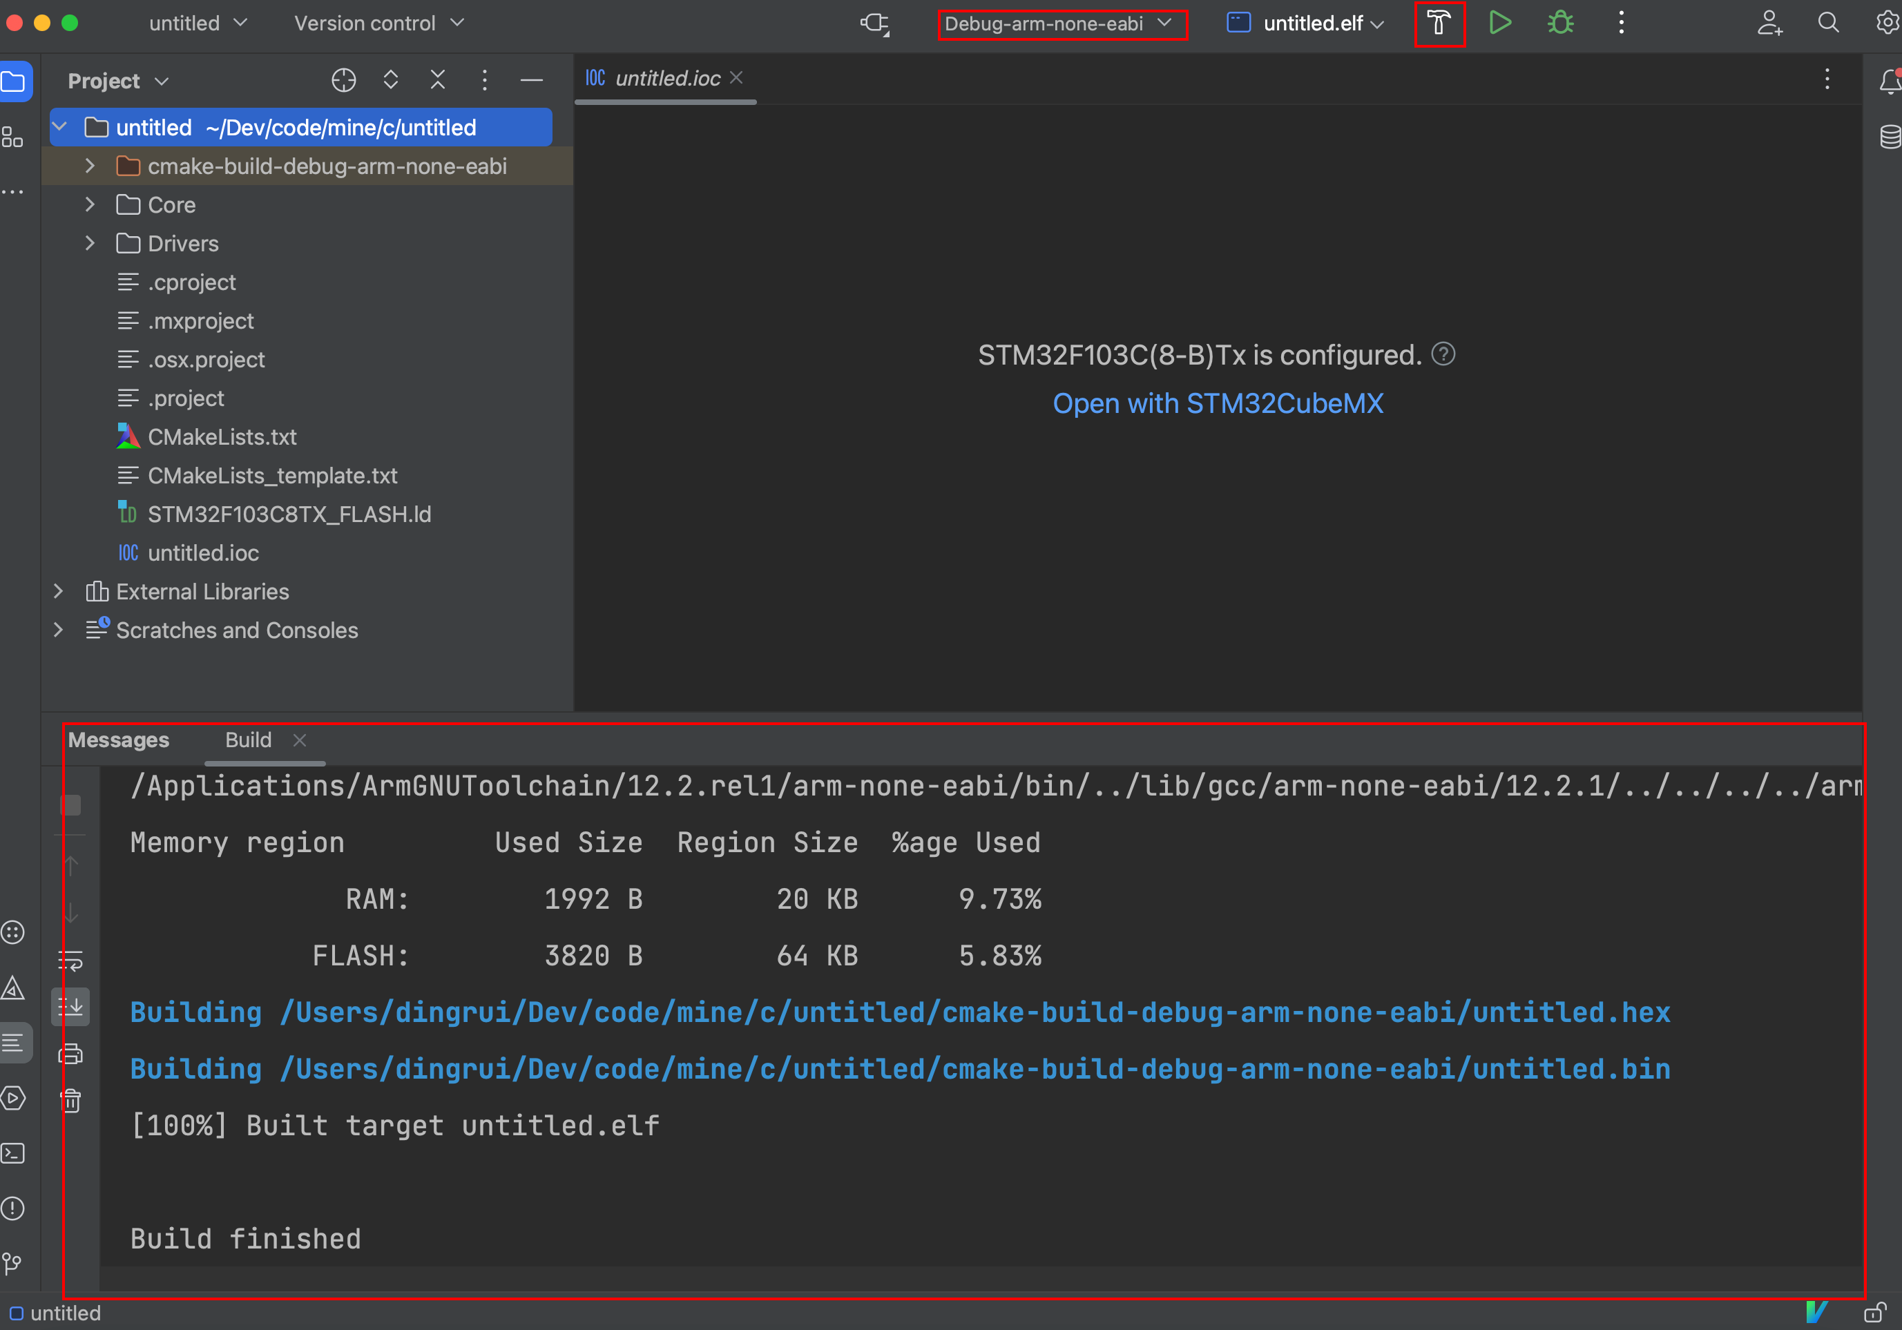Click Select Opened File crosshair icon
Image resolution: width=1902 pixels, height=1330 pixels.
[344, 80]
